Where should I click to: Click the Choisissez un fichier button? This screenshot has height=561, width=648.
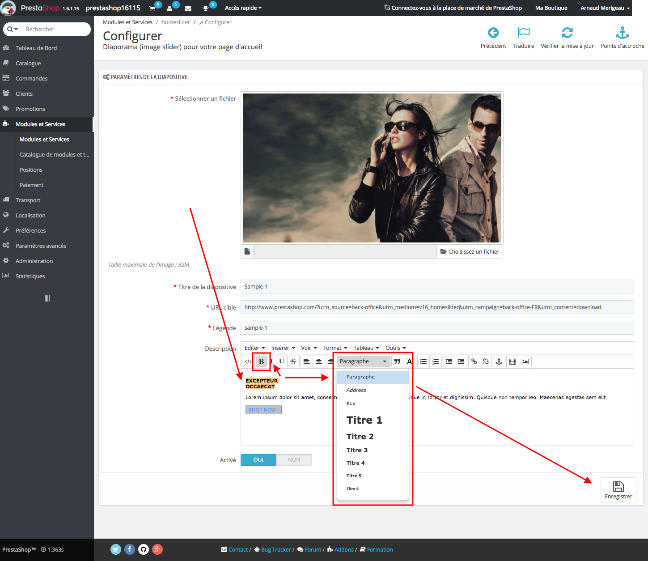point(469,251)
